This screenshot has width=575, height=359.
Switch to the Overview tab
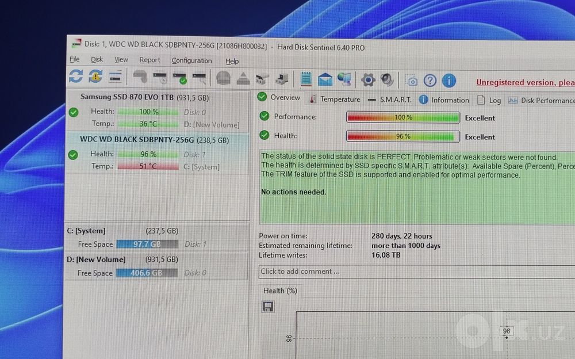279,97
